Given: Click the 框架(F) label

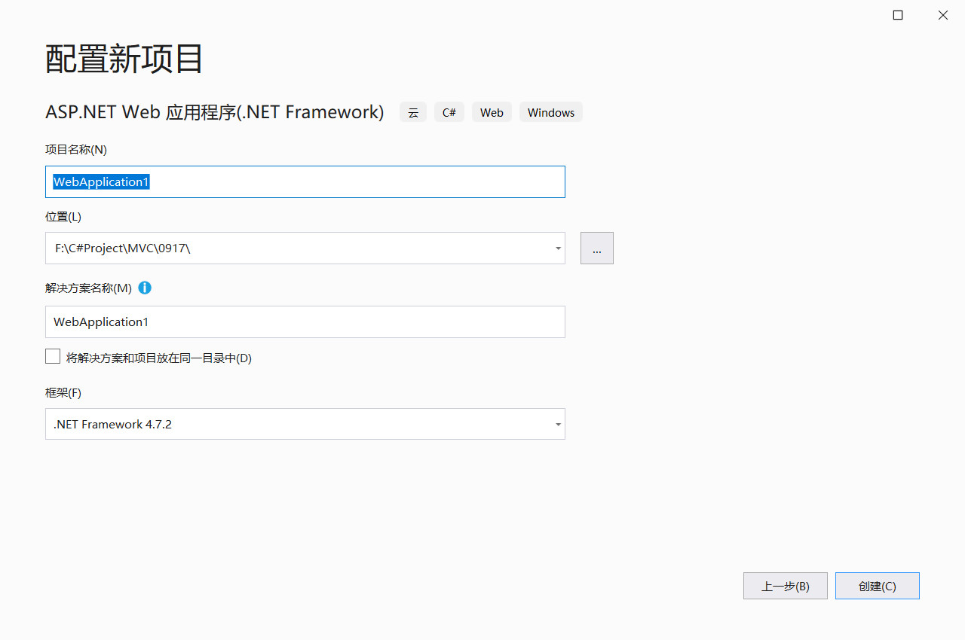Looking at the screenshot, I should tap(63, 392).
